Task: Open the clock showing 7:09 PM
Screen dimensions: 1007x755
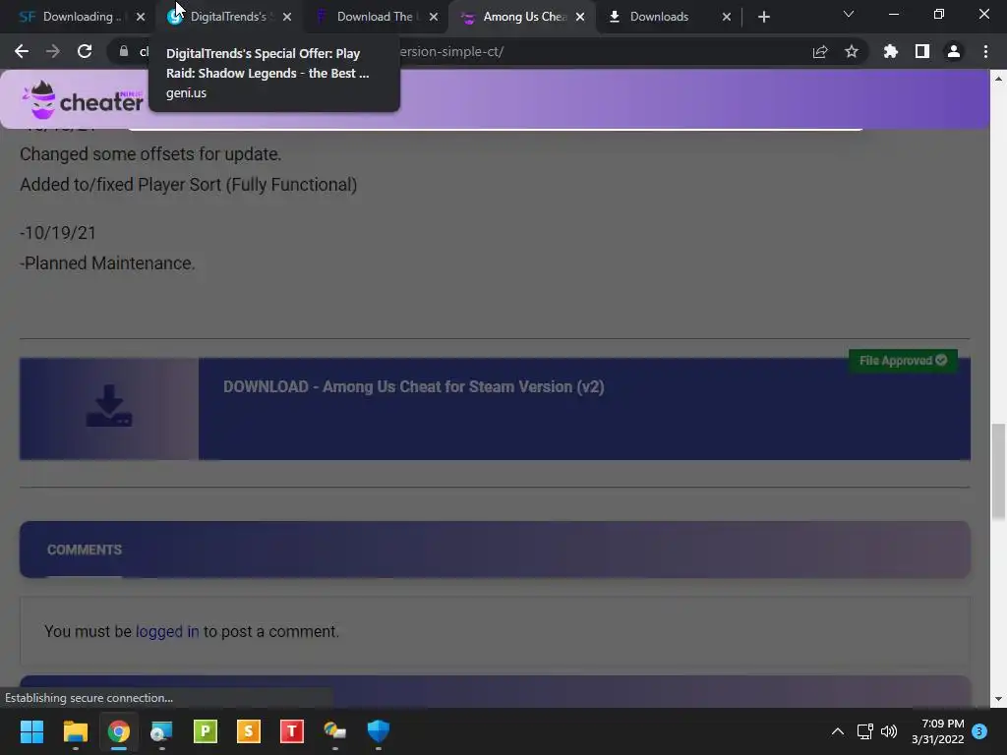Action: pyautogui.click(x=937, y=731)
